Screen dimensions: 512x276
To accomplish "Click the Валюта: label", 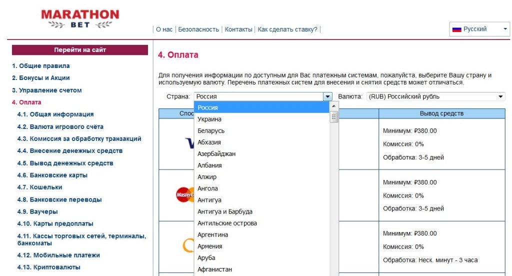I will coord(350,96).
